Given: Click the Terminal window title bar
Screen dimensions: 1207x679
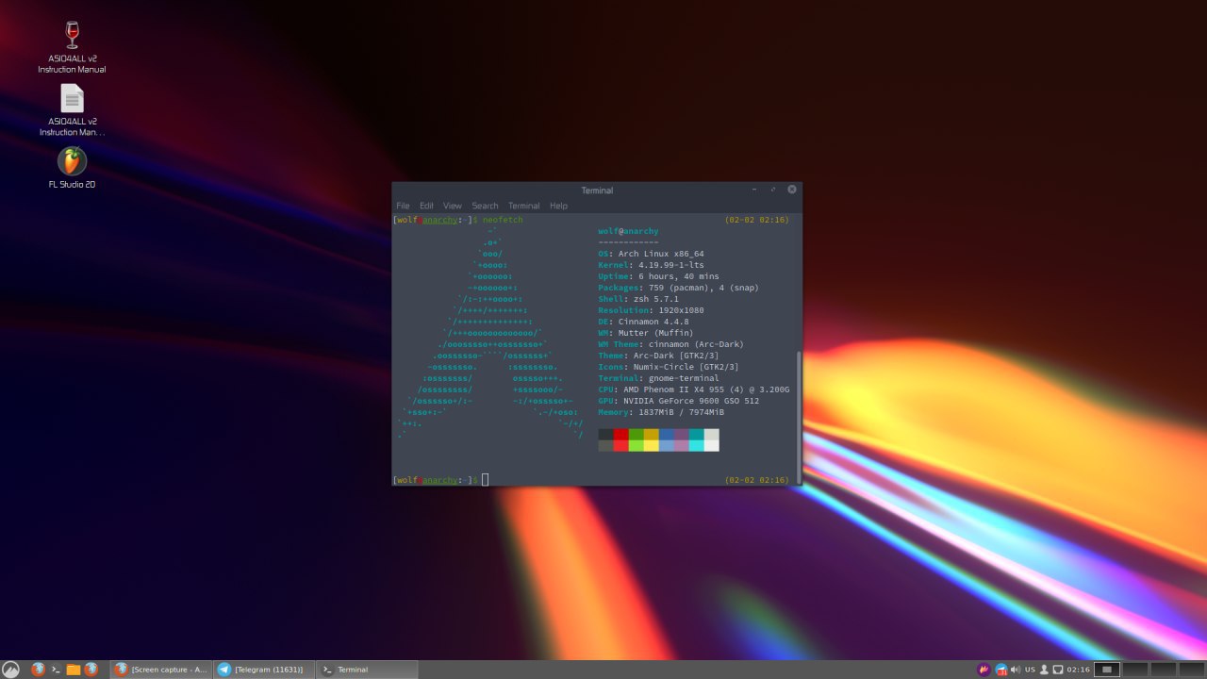Looking at the screenshot, I should [597, 190].
